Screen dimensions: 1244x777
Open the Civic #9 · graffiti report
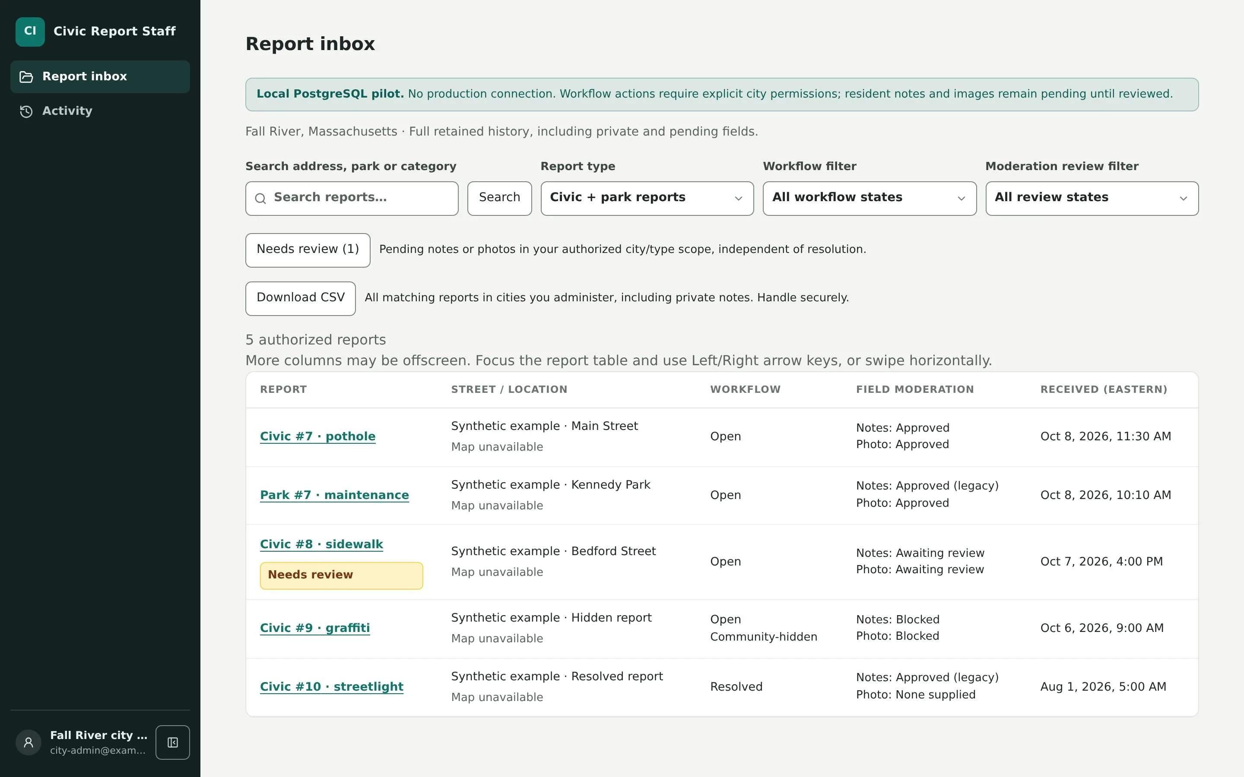[314, 628]
